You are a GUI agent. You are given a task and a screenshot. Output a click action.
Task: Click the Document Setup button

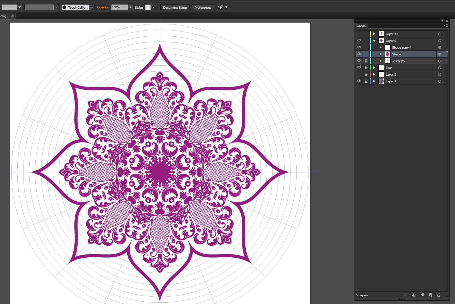tap(175, 7)
